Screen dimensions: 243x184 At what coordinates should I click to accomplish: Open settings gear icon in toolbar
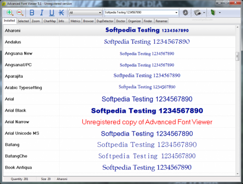coord(185,13)
